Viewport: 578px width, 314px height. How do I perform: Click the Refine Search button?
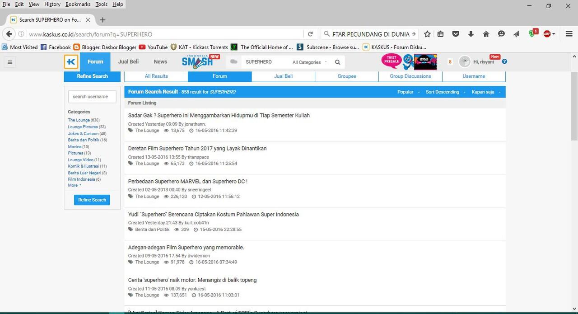click(x=92, y=200)
